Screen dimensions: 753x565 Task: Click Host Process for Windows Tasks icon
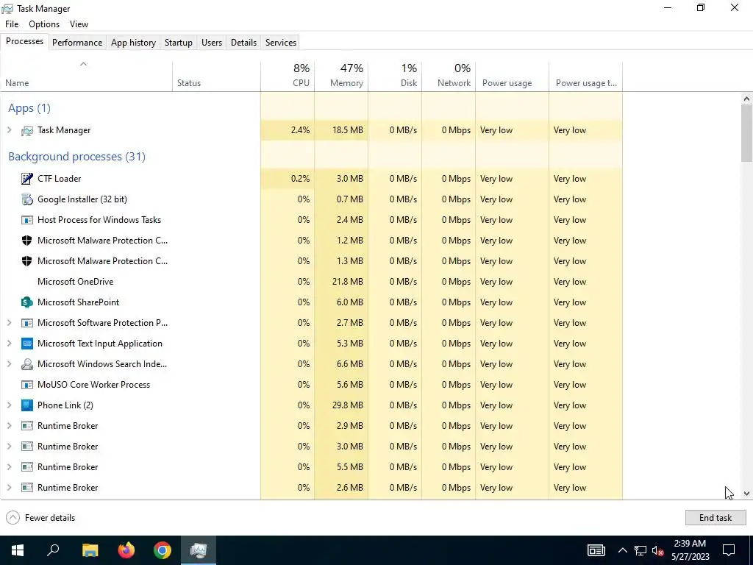[x=27, y=220]
